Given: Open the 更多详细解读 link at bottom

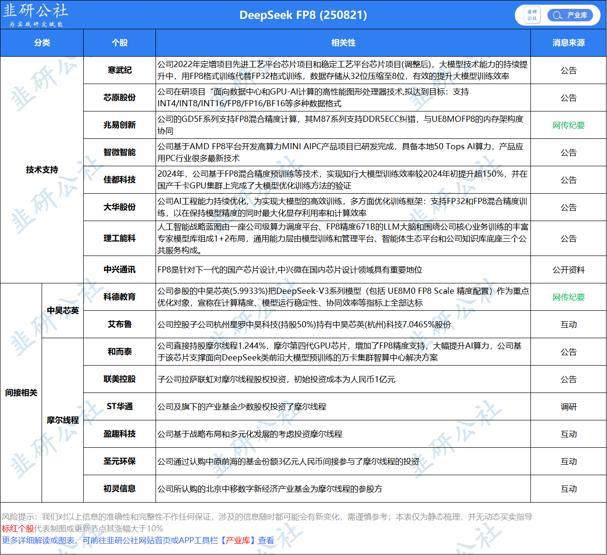Looking at the screenshot, I should pos(138,540).
